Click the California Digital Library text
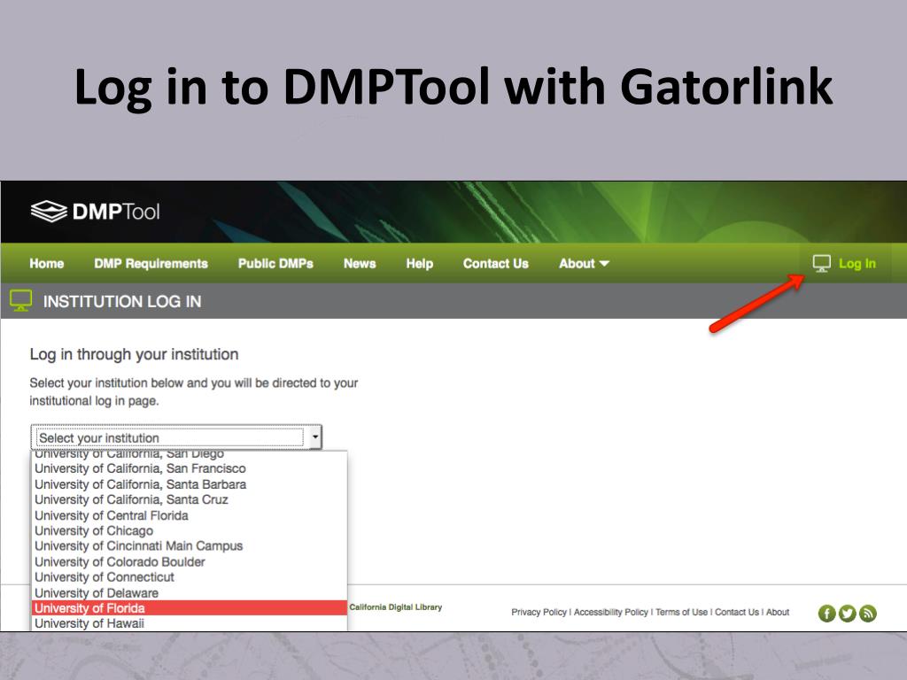This screenshot has width=907, height=680. 396,607
